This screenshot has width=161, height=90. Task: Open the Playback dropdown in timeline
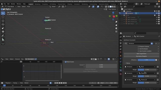[9, 83]
